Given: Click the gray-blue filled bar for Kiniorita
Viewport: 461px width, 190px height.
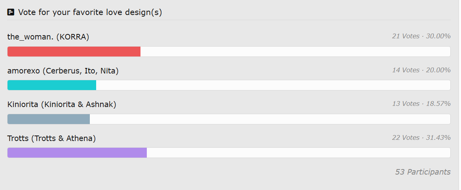Looking at the screenshot, I should point(49,119).
